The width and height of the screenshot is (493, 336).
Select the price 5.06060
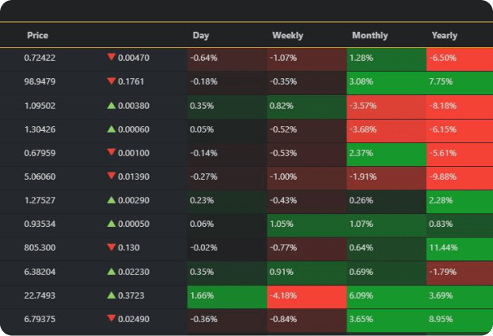click(x=40, y=177)
